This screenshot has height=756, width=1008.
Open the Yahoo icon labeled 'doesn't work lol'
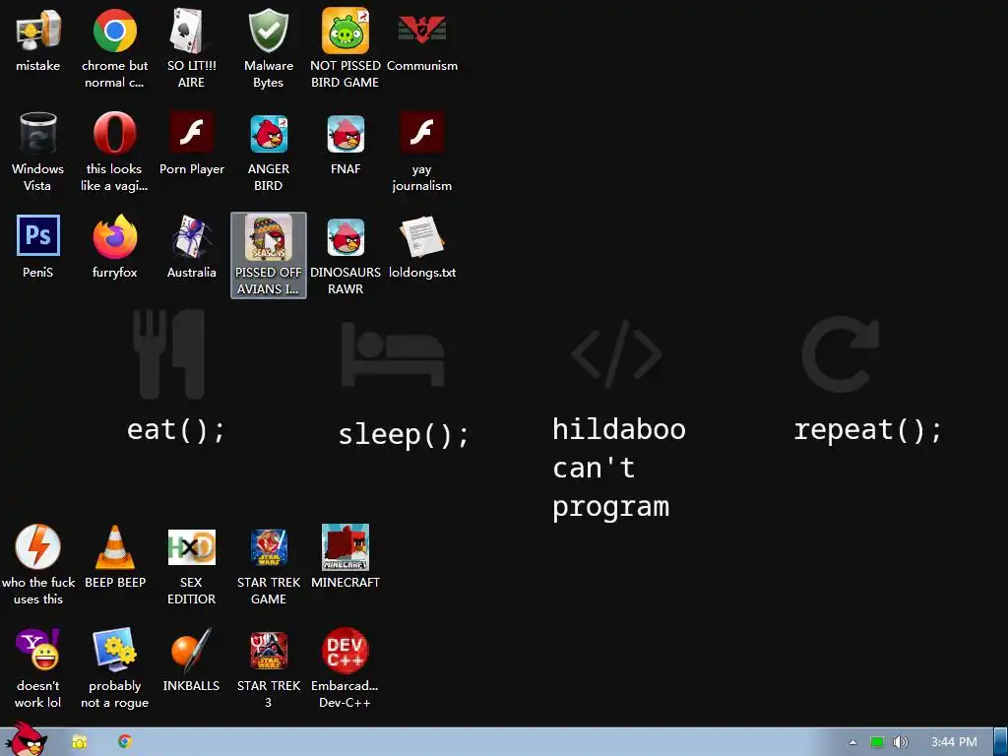pos(38,650)
